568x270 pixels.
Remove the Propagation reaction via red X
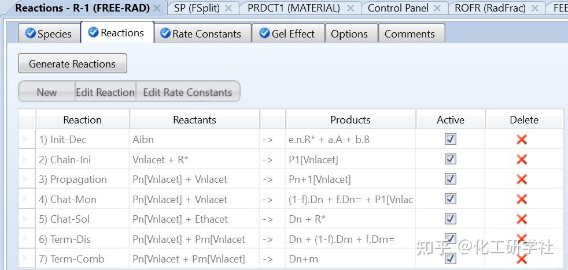[x=522, y=179]
